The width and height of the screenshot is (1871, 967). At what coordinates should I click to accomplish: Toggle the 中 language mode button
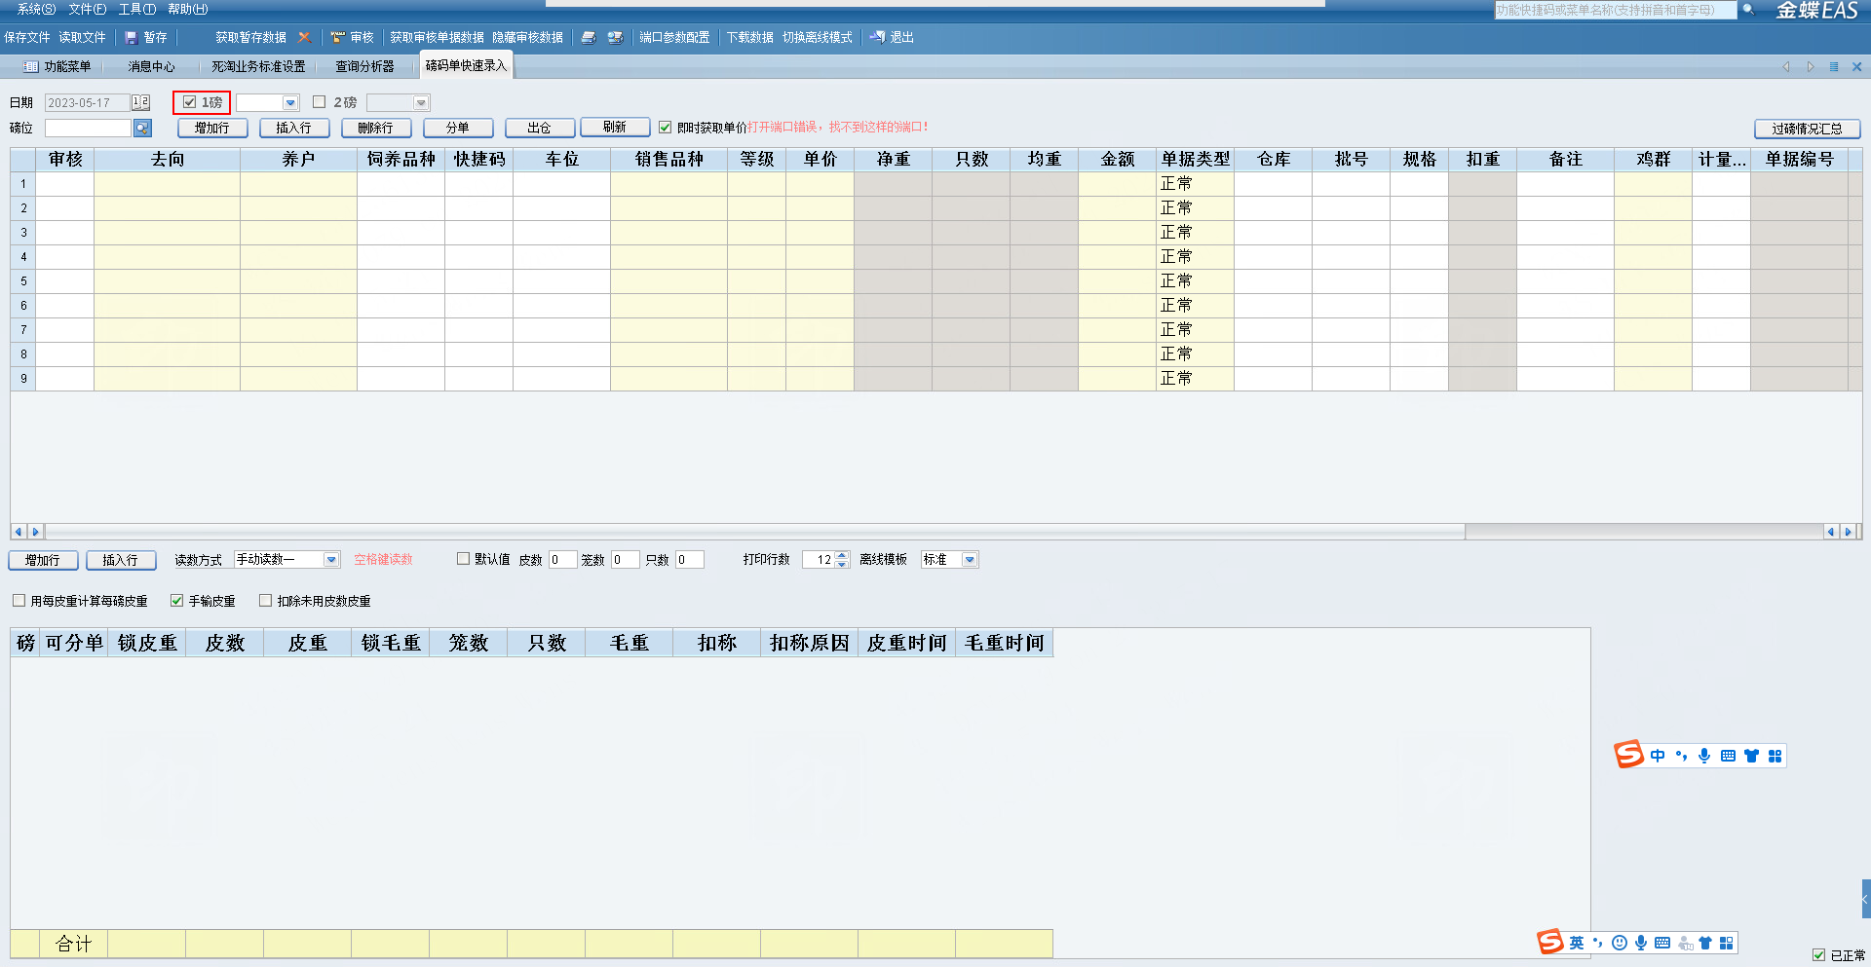click(1658, 756)
